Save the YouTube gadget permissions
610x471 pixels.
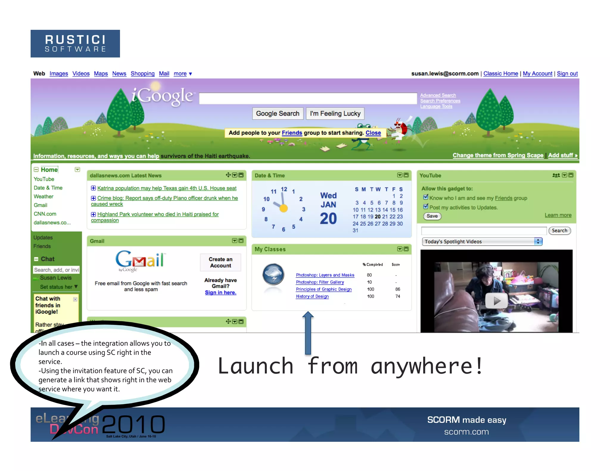[x=432, y=216]
